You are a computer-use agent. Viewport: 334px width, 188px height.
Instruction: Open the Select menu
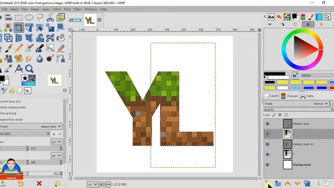pos(14,9)
